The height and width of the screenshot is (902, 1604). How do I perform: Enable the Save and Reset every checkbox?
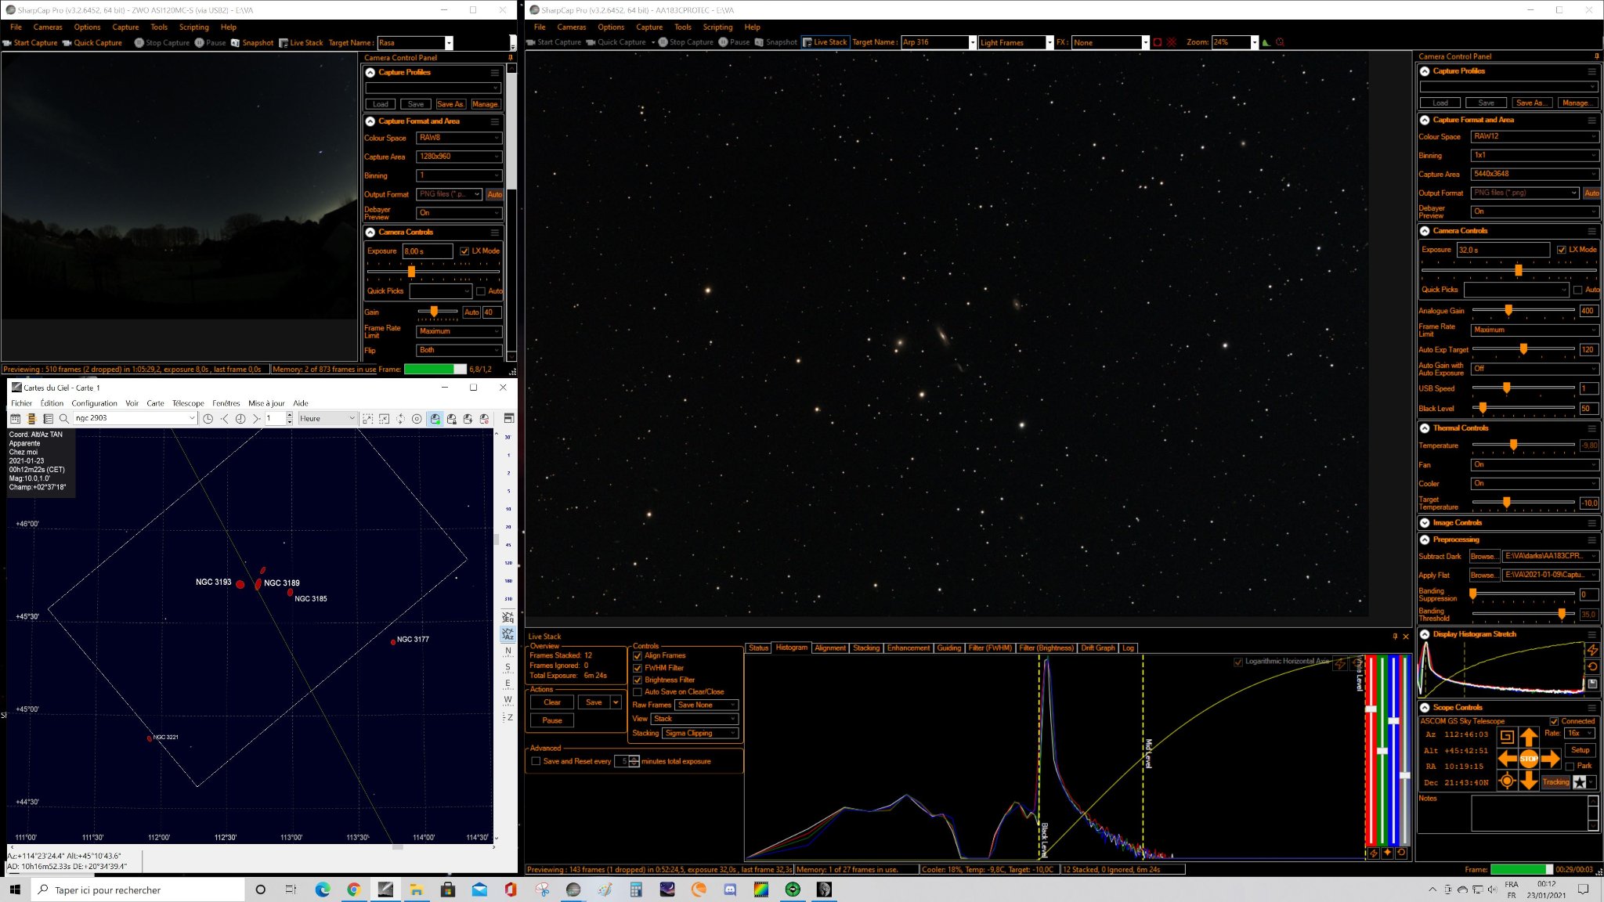click(536, 761)
